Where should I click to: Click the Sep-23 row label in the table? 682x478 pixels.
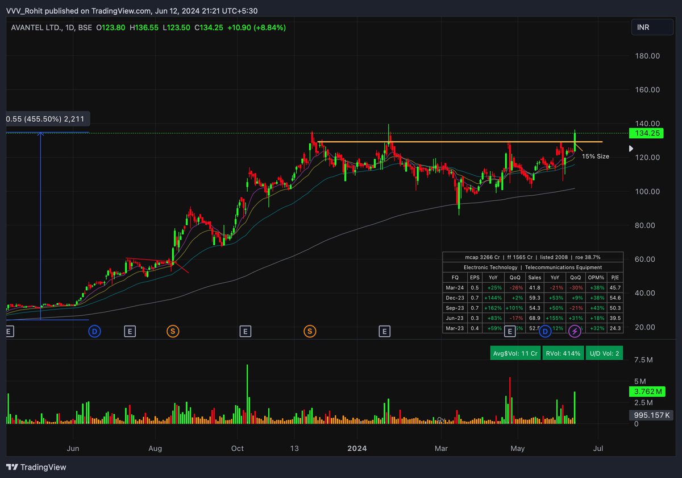pos(455,308)
